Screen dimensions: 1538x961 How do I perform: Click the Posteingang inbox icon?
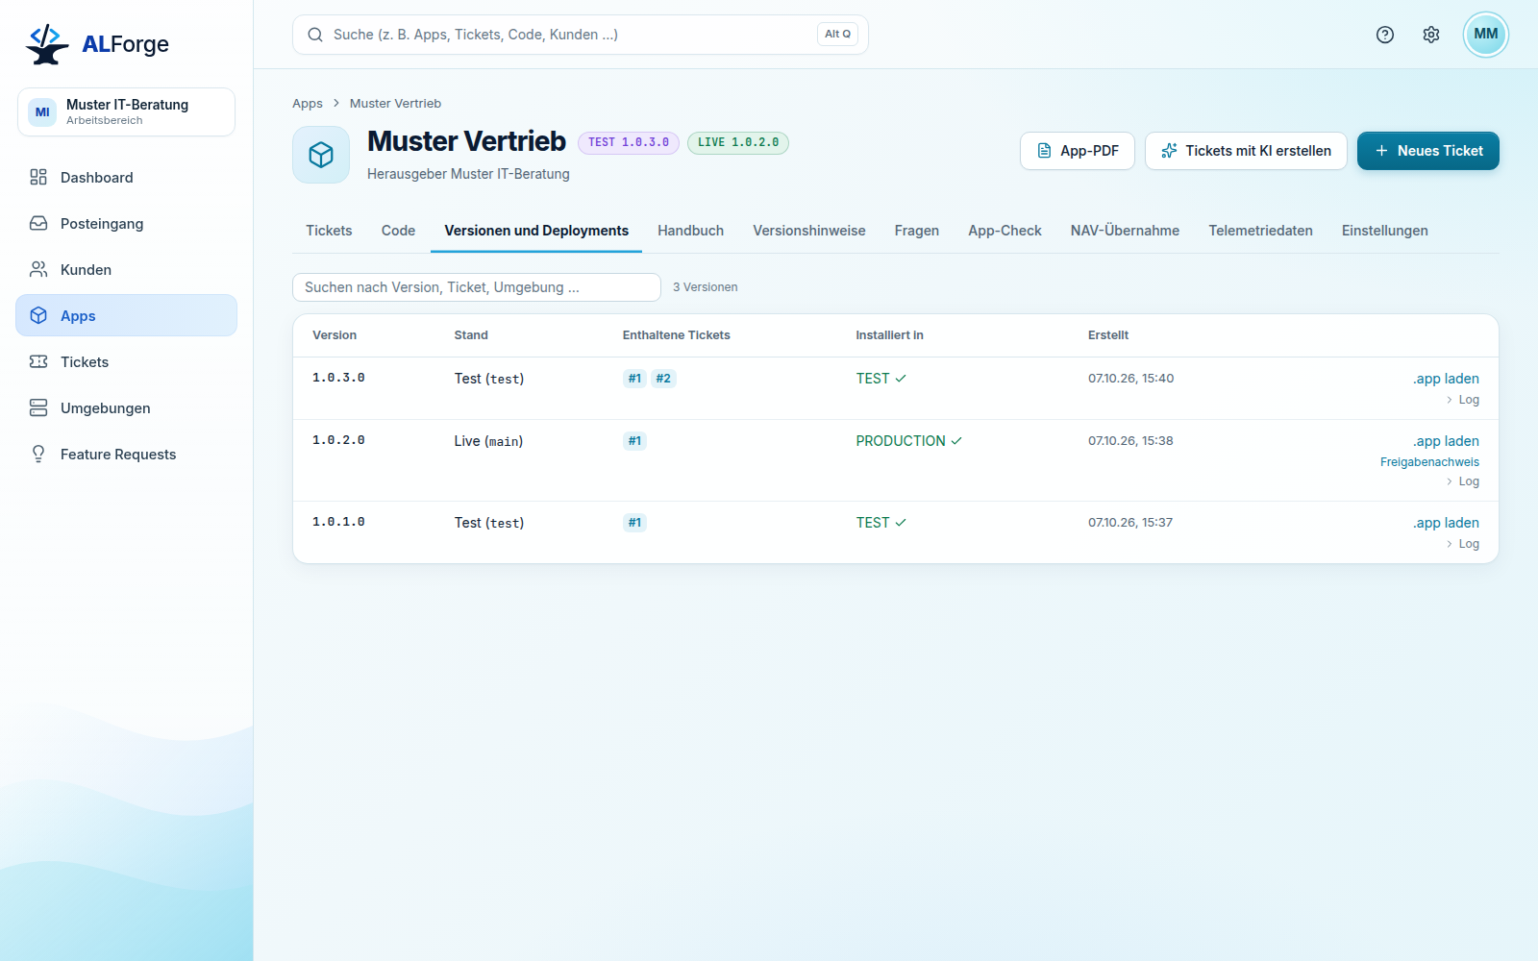(38, 223)
